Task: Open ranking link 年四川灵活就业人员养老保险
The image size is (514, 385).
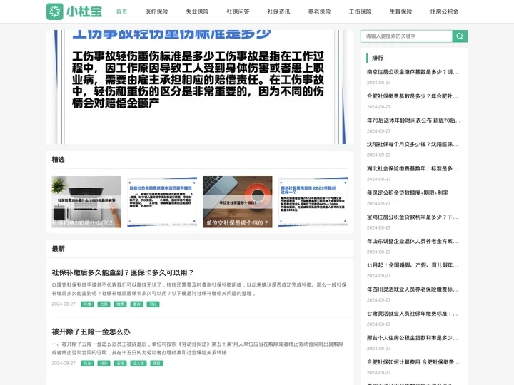Action: (413, 289)
